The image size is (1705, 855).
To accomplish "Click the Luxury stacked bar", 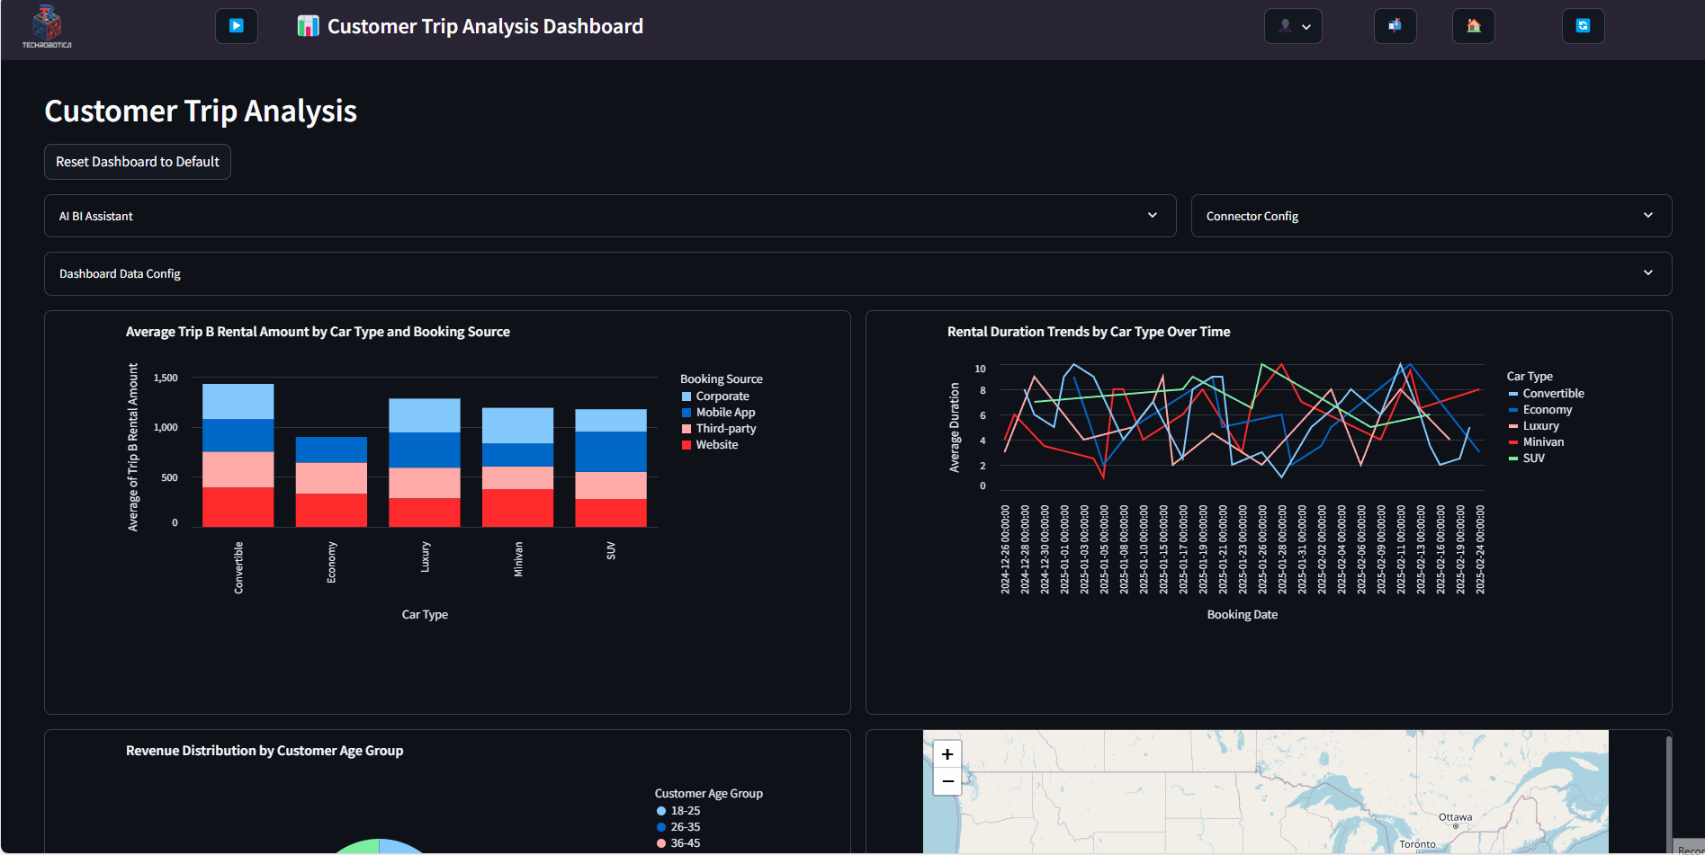I will [x=425, y=462].
